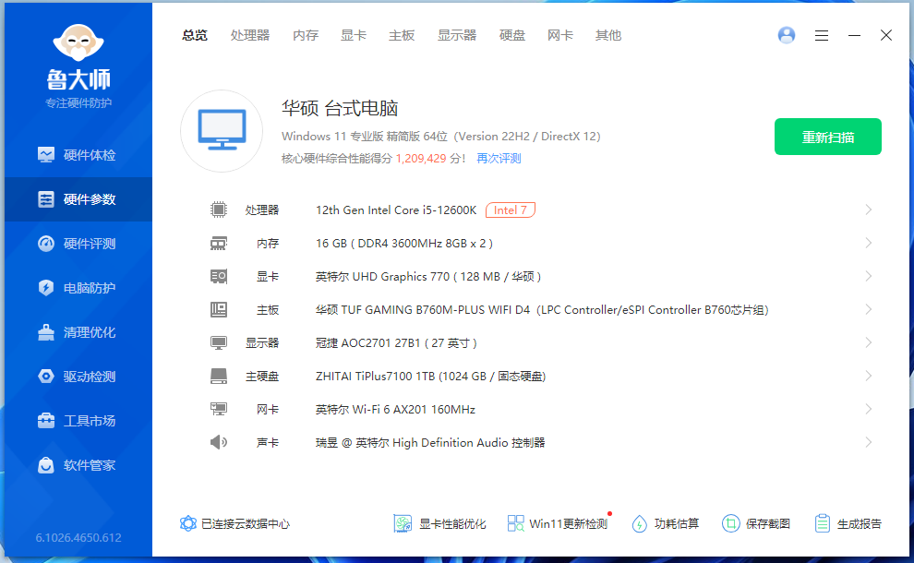Screen dimensions: 914x563
Task: Click the Windows 11 专业版 version text
Action: pyautogui.click(x=440, y=137)
